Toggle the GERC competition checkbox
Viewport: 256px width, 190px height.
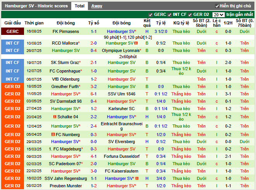pos(151,15)
